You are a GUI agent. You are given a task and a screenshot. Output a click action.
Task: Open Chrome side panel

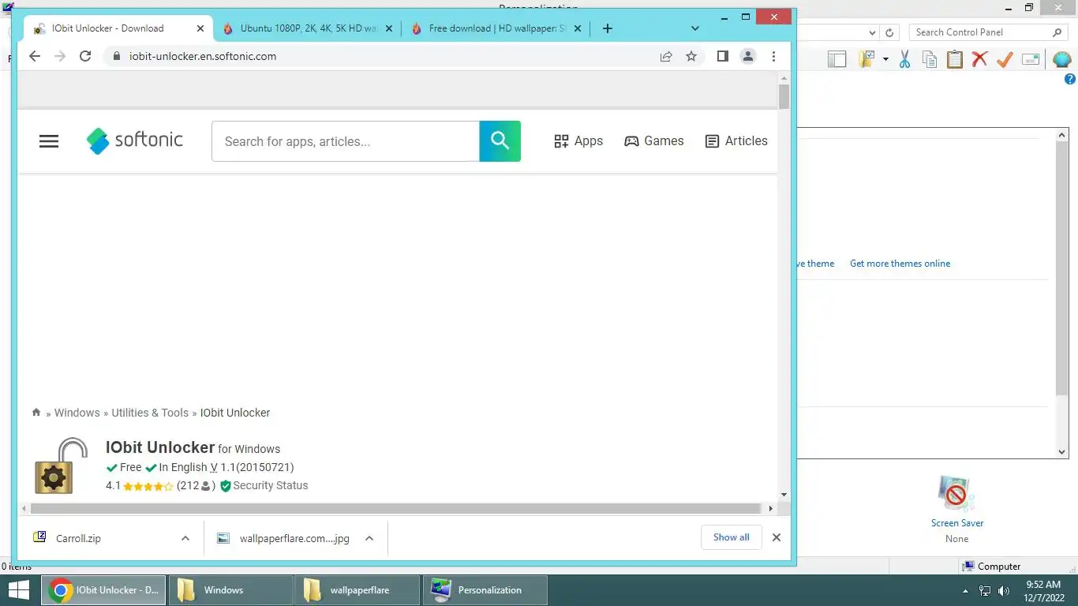coord(722,56)
